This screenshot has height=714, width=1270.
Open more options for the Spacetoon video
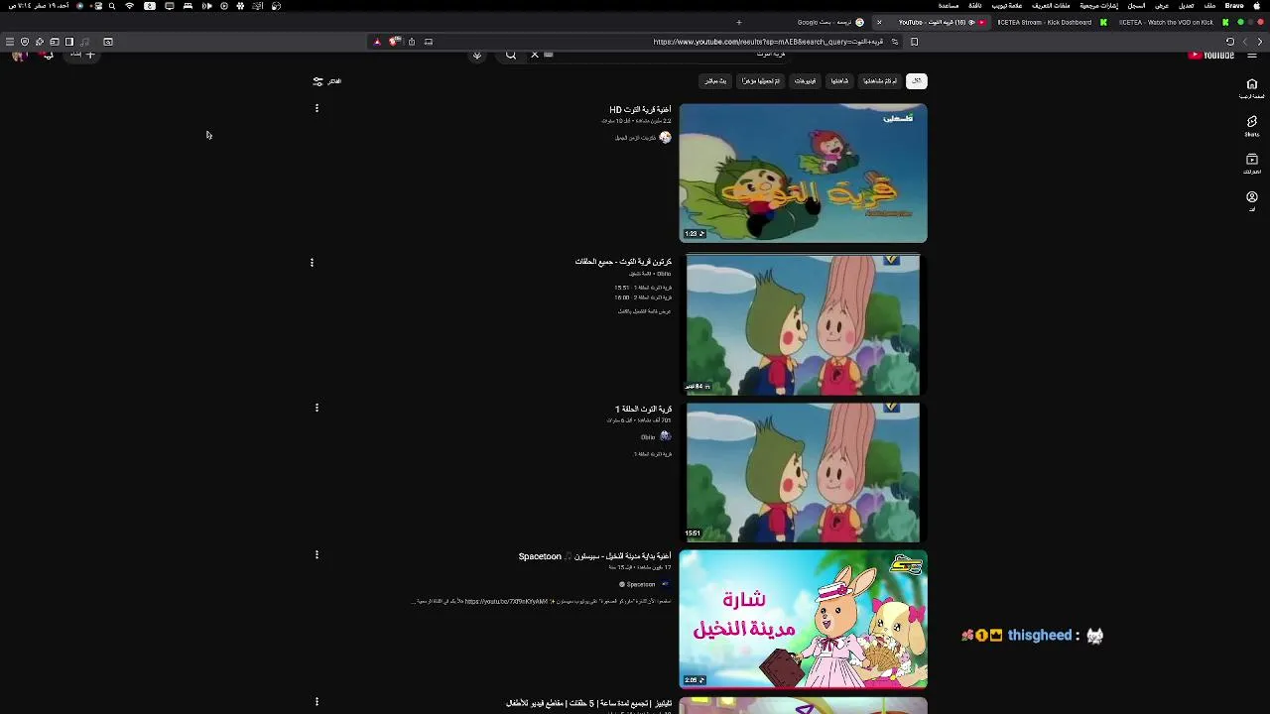click(317, 555)
